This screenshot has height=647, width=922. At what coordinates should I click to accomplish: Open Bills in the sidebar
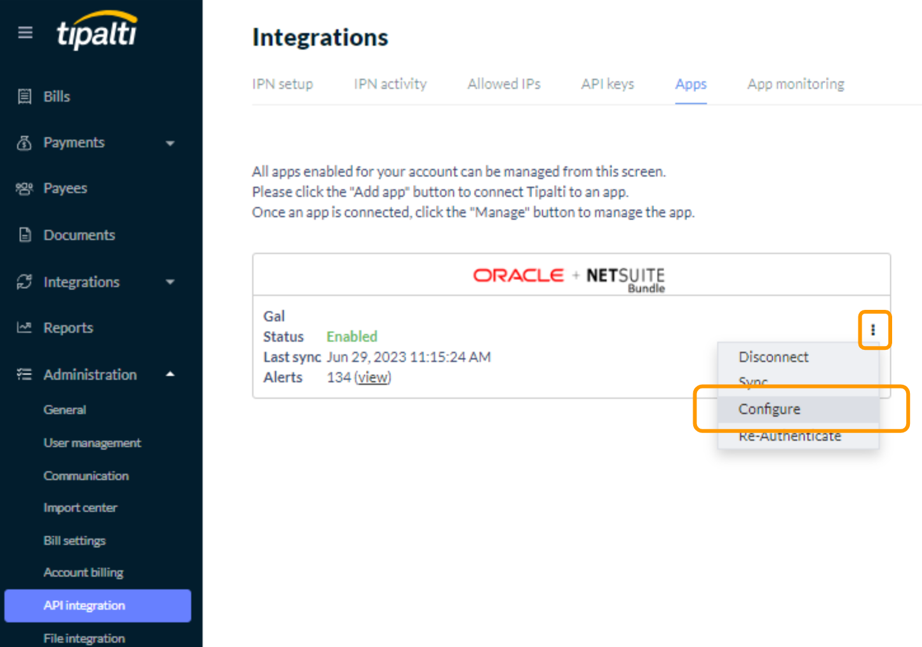pos(57,97)
